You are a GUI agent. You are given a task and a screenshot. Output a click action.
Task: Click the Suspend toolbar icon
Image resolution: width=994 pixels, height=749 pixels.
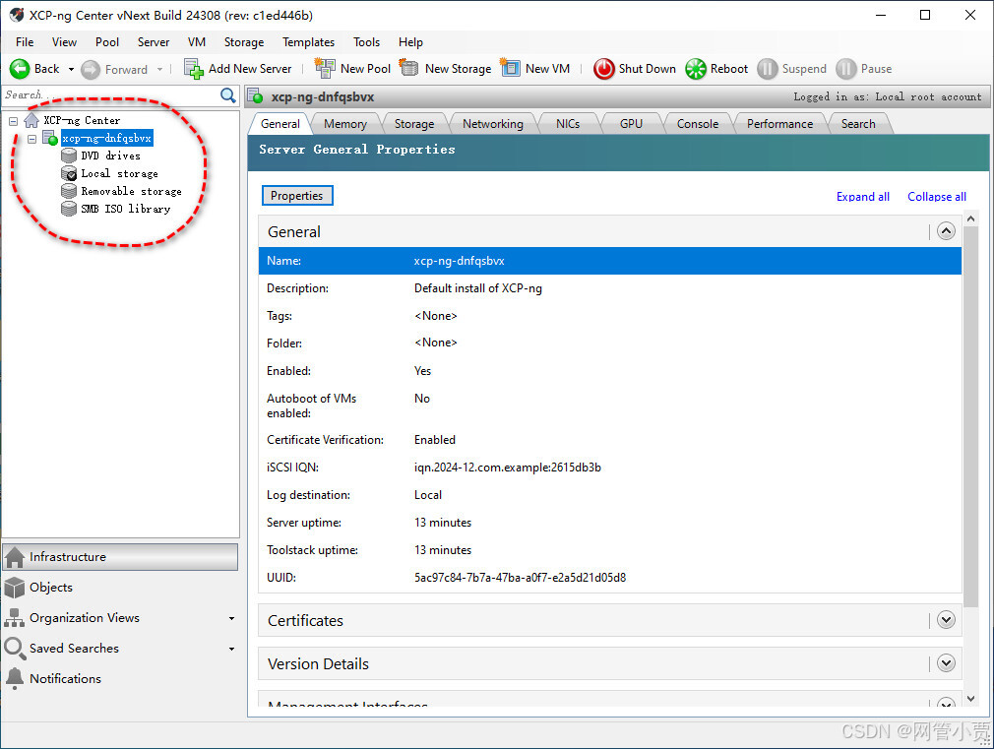[767, 69]
